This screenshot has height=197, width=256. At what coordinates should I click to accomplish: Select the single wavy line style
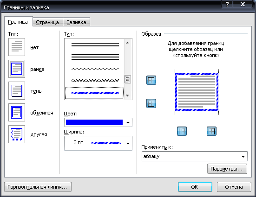pyautogui.click(x=95, y=69)
